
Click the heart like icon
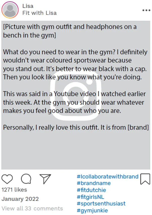point(7,179)
